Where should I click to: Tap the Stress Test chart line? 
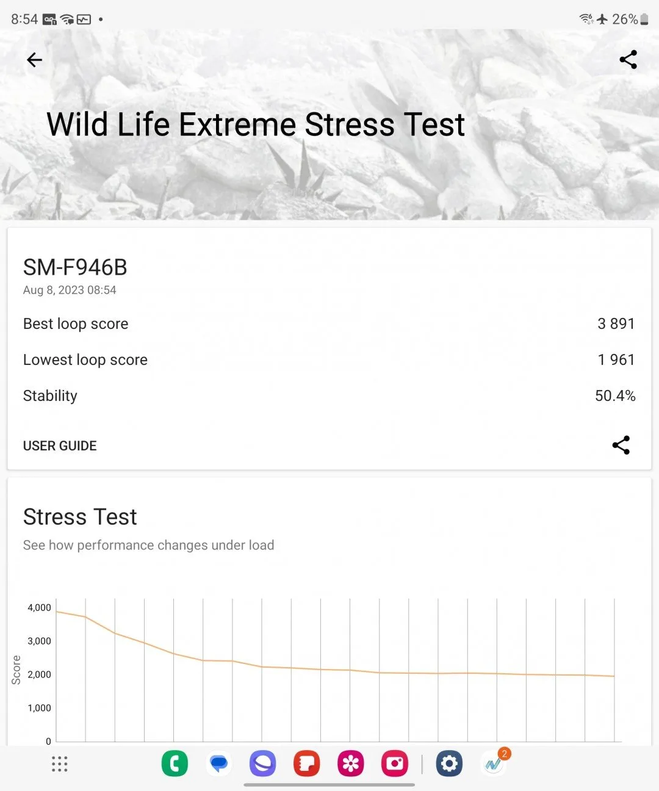point(320,669)
